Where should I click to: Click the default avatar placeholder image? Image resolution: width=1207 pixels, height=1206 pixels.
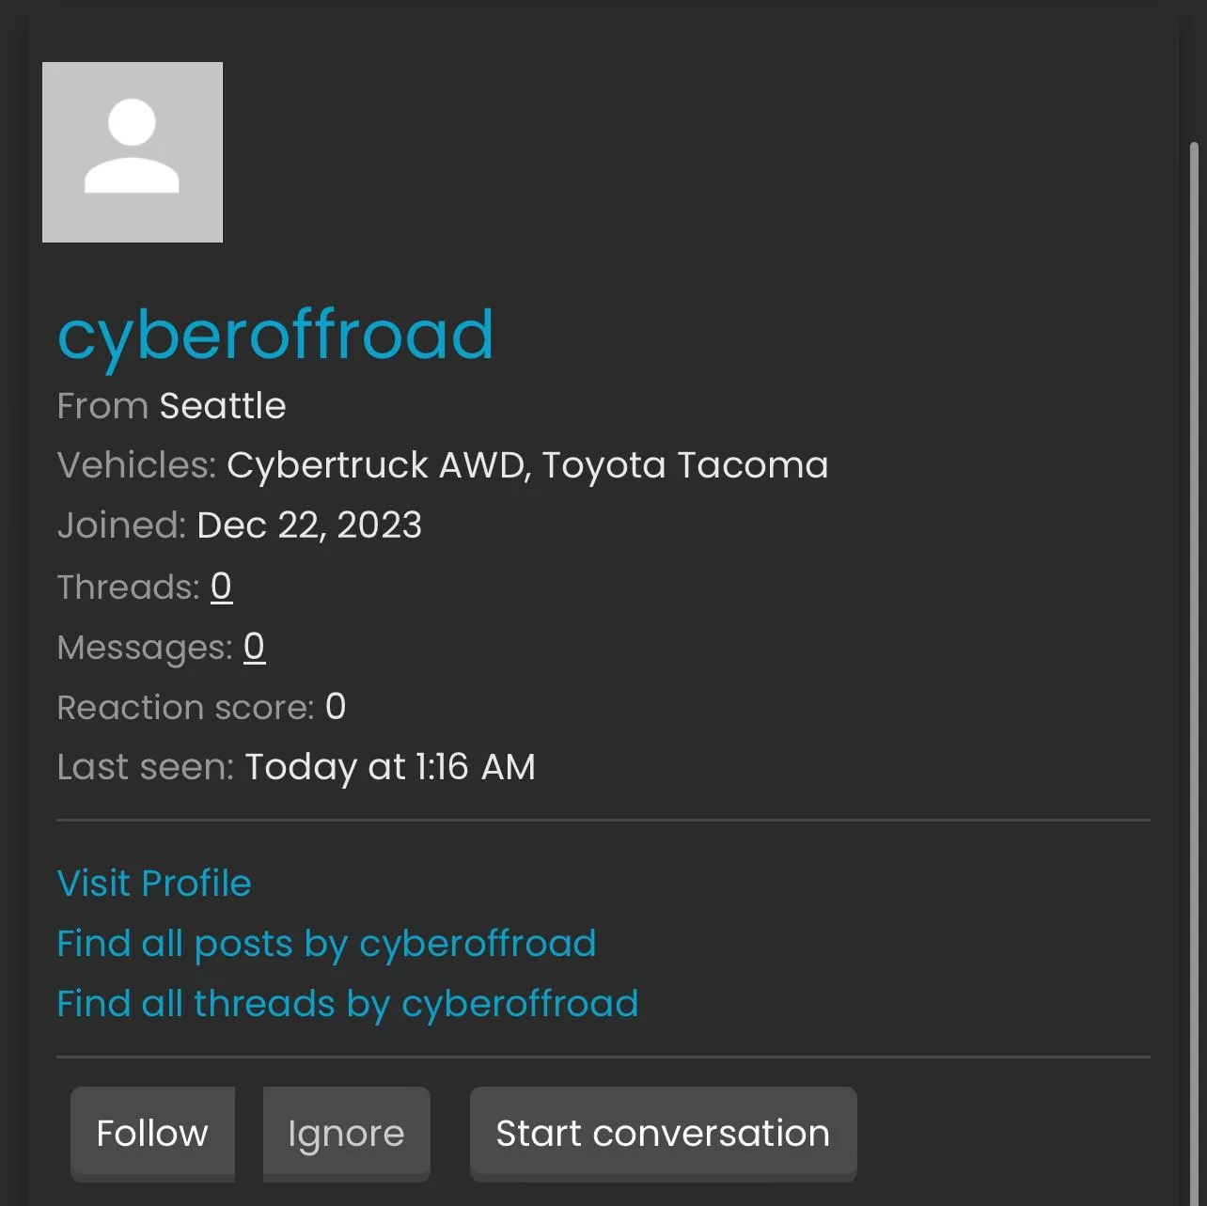click(133, 152)
